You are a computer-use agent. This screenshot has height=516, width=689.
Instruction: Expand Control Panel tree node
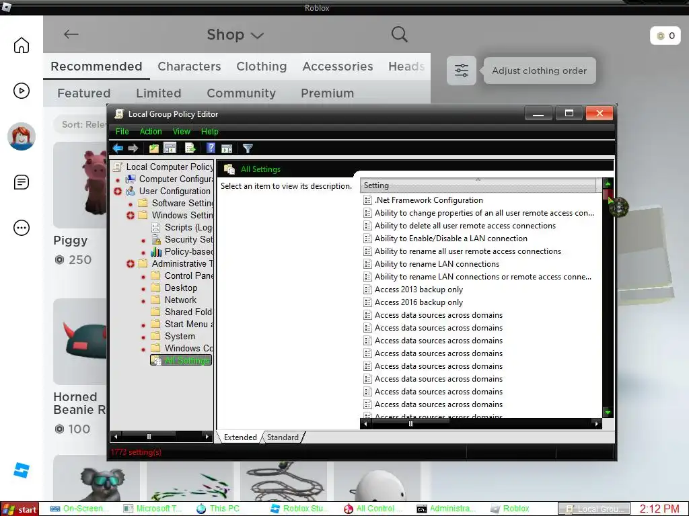(x=143, y=276)
